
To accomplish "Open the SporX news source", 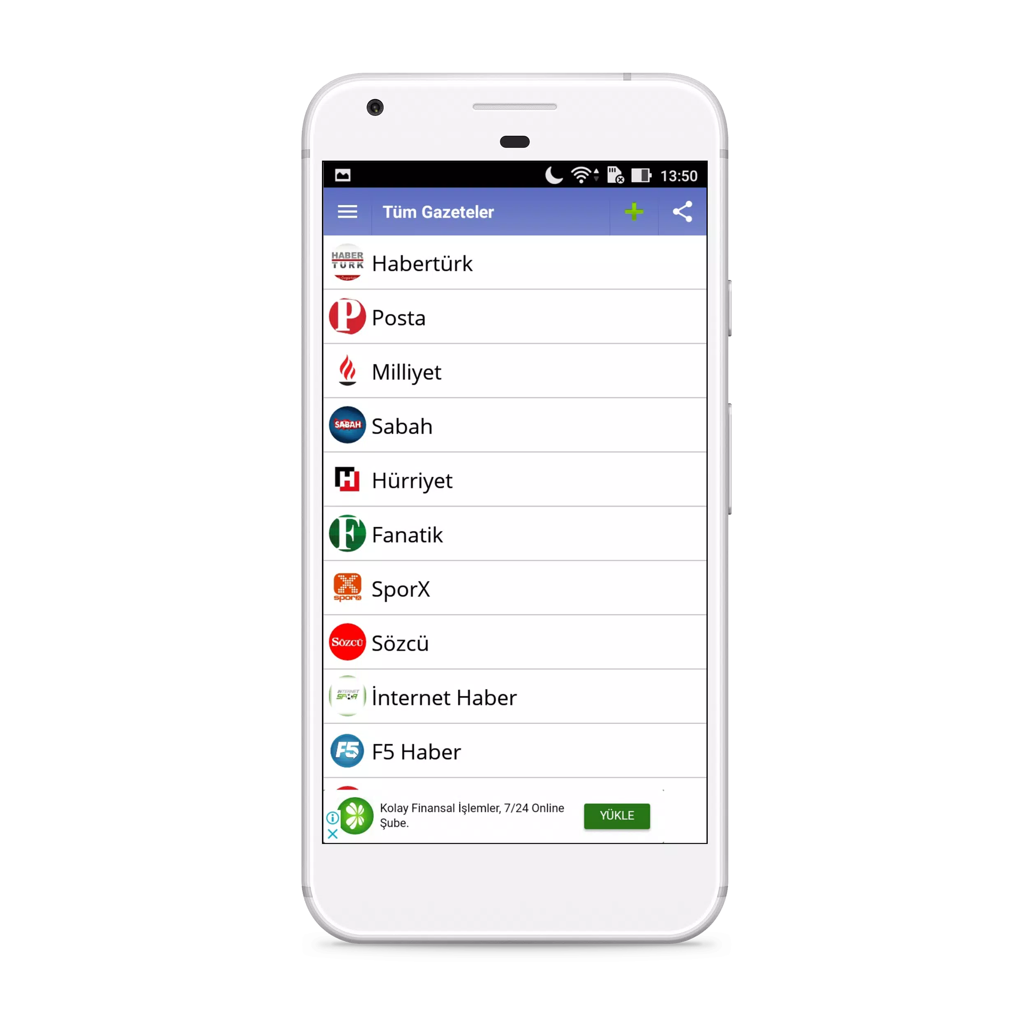I will [516, 588].
